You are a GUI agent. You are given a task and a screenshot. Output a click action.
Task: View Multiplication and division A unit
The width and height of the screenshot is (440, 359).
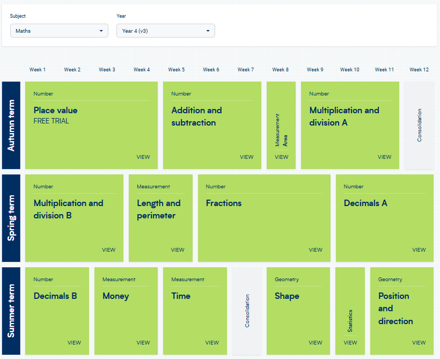384,157
